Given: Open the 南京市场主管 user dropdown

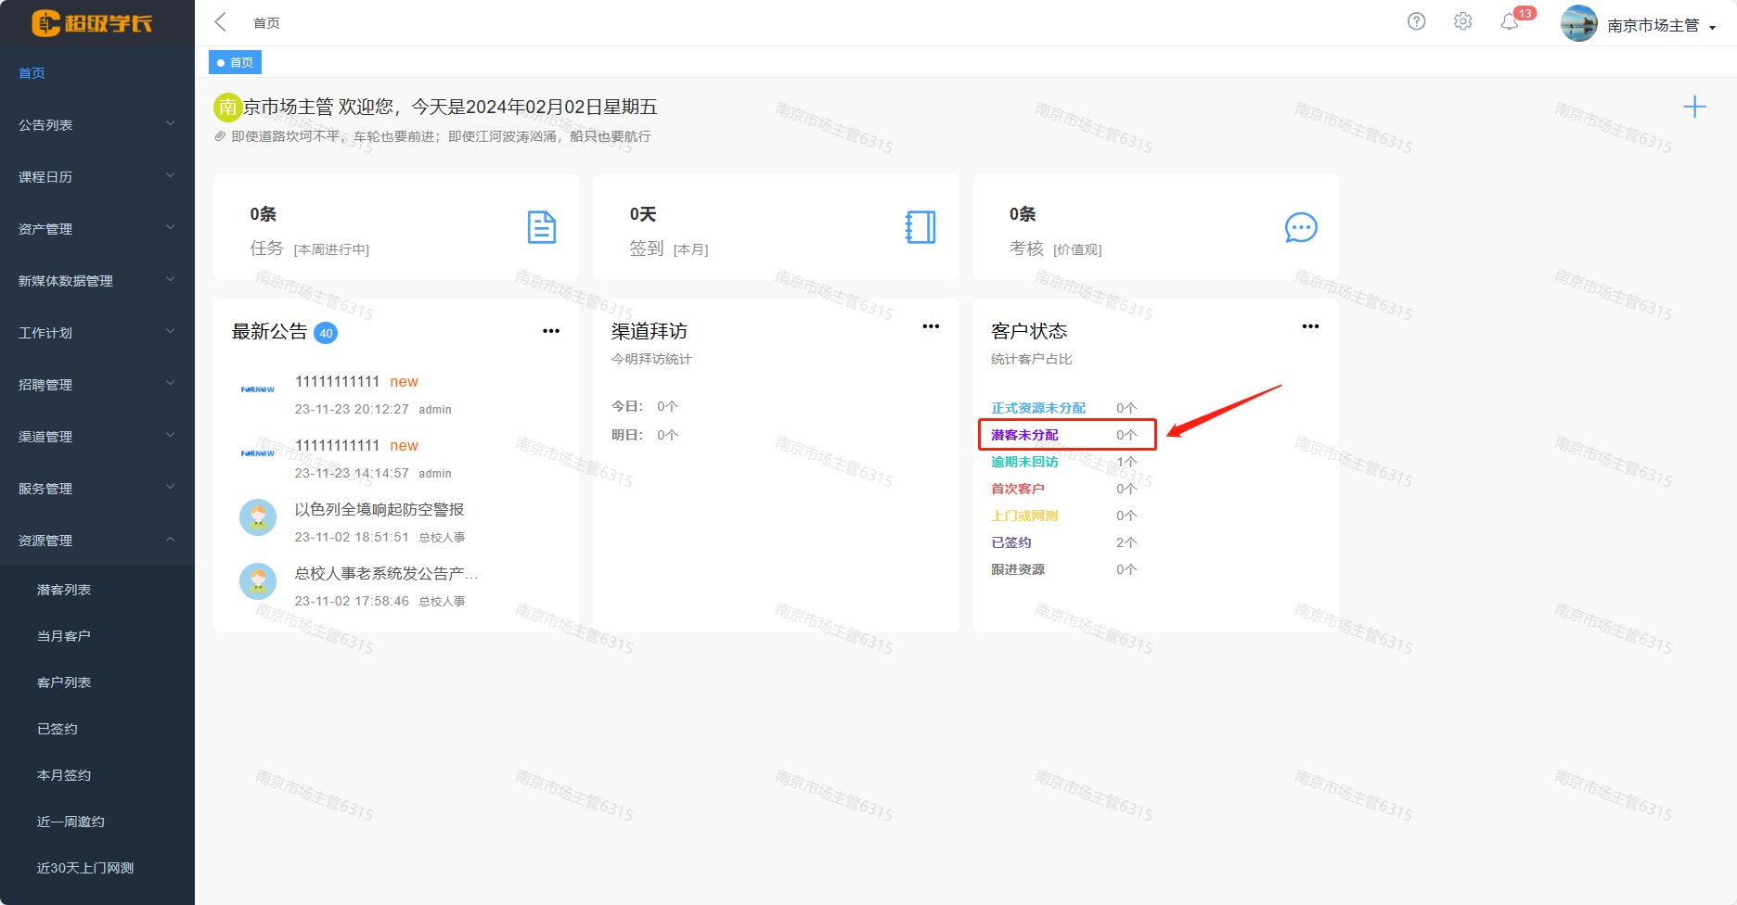Looking at the screenshot, I should 1661,25.
